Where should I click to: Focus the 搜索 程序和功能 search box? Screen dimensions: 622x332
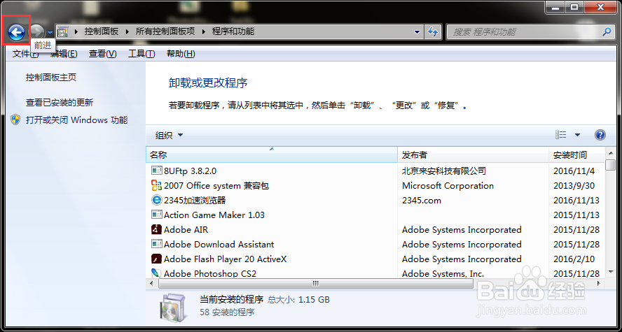(524, 32)
